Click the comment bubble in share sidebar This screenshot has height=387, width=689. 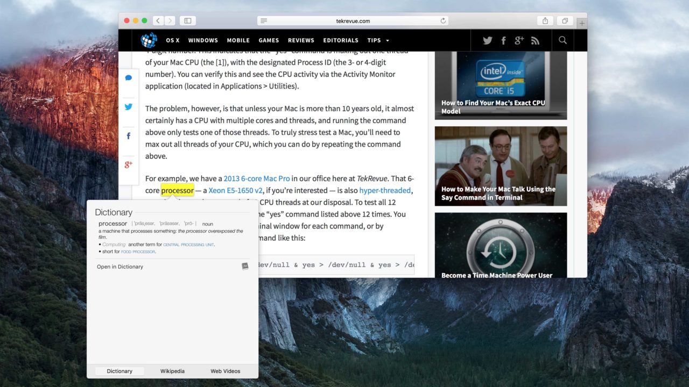(129, 78)
